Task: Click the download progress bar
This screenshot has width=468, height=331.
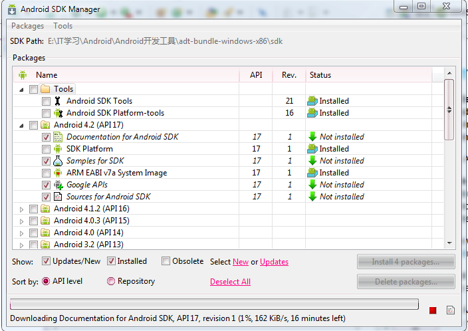Action: (214, 304)
